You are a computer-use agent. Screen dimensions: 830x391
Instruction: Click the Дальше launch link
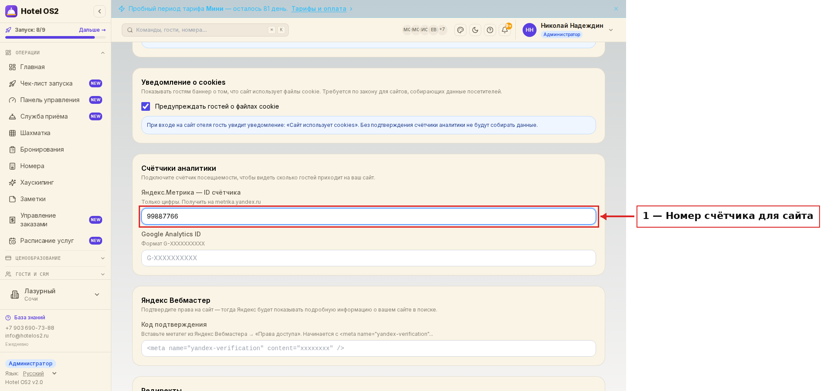click(92, 30)
